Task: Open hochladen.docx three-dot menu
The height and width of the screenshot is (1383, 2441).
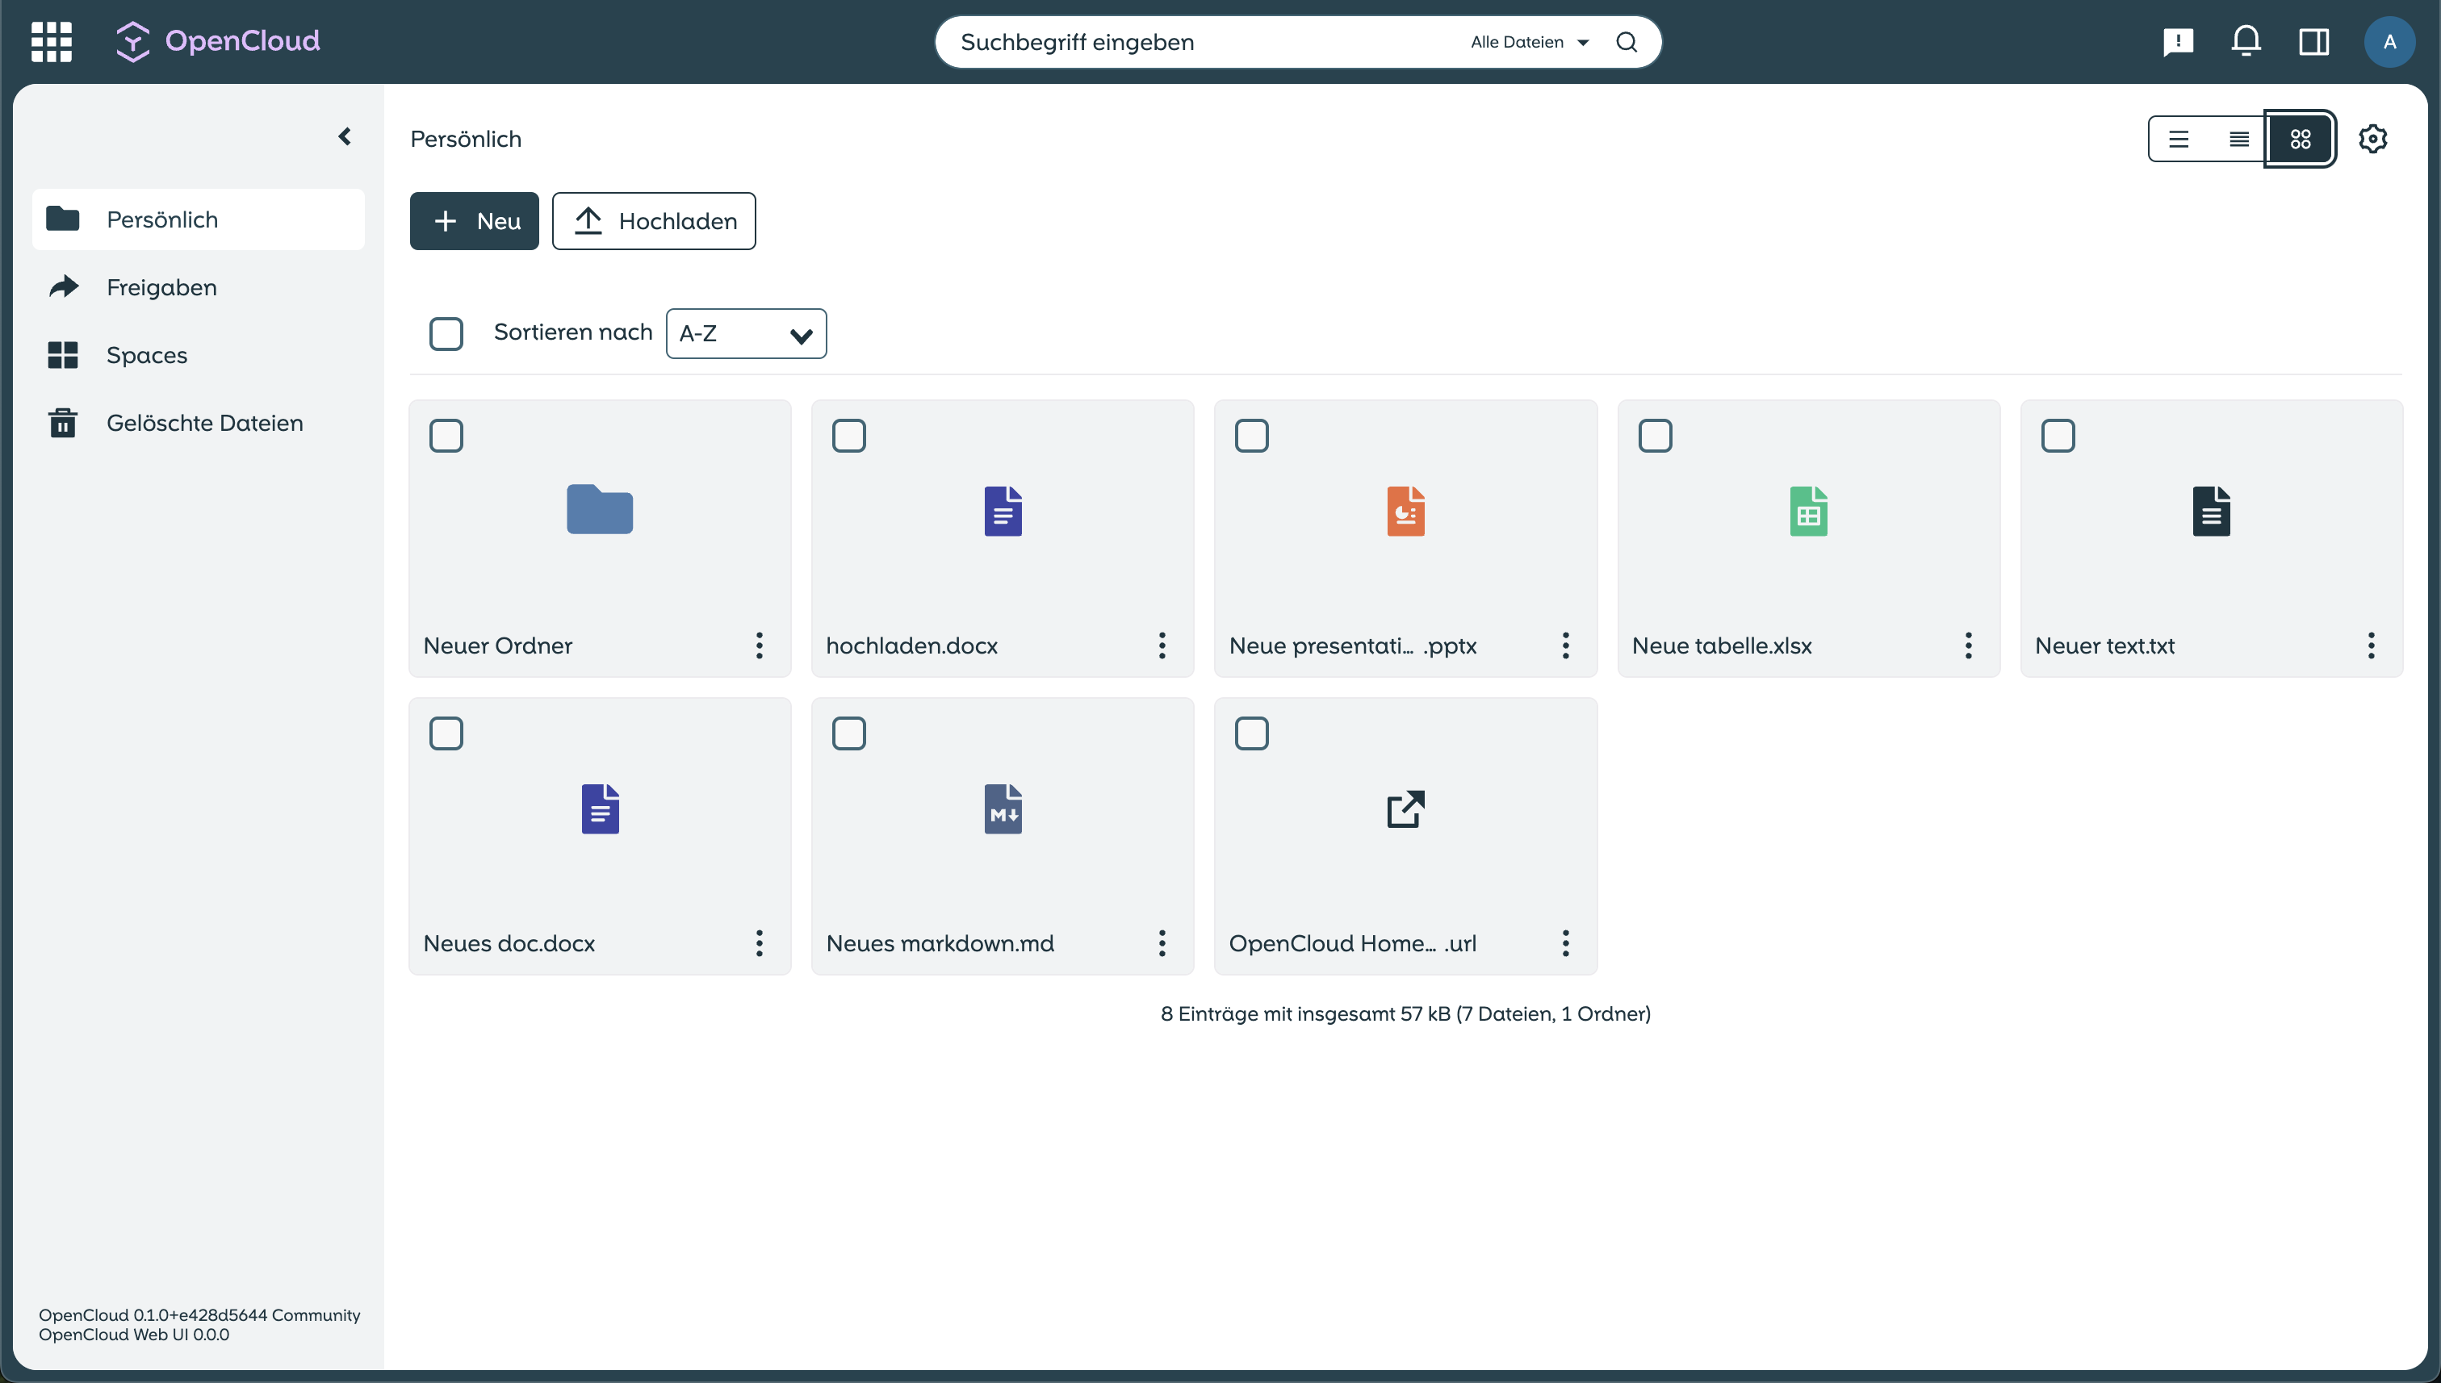Action: click(x=1161, y=646)
